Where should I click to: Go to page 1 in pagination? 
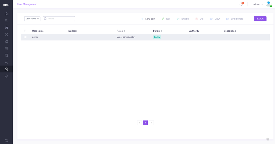point(145,123)
